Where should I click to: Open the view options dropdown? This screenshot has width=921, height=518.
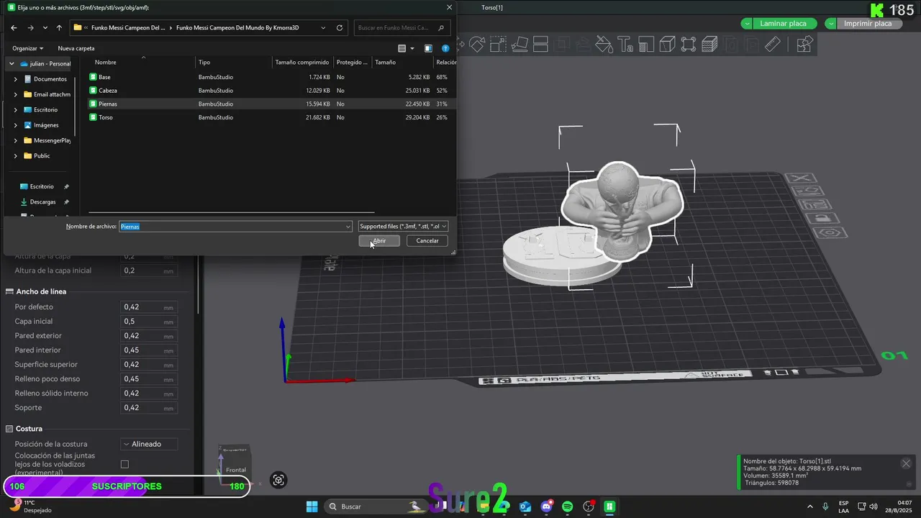point(411,48)
